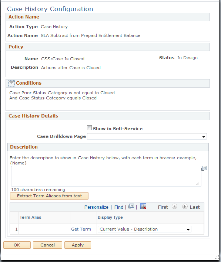Click the 'Case History' action type value
Image resolution: width=221 pixels, height=262 pixels.
[x=54, y=27]
